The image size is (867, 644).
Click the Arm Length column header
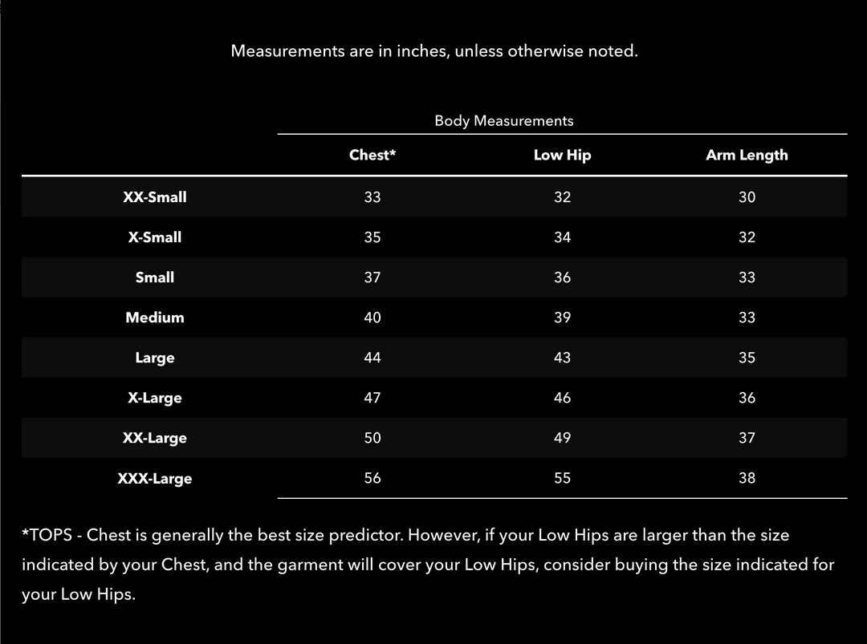747,156
